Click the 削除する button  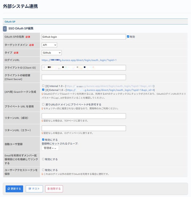pos(54,189)
